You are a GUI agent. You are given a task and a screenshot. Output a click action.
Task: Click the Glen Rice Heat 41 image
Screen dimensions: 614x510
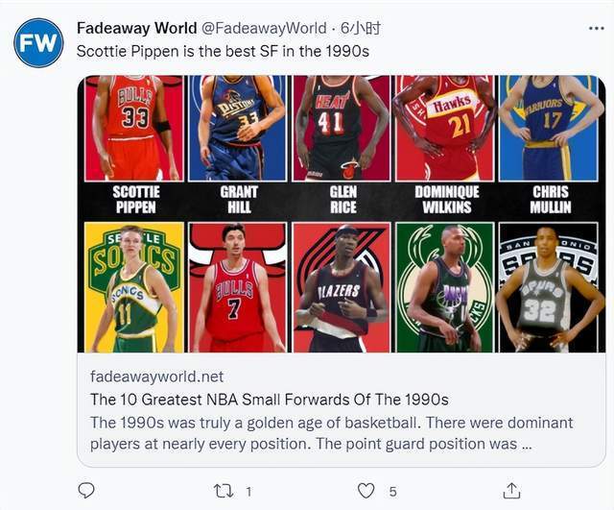click(x=342, y=128)
